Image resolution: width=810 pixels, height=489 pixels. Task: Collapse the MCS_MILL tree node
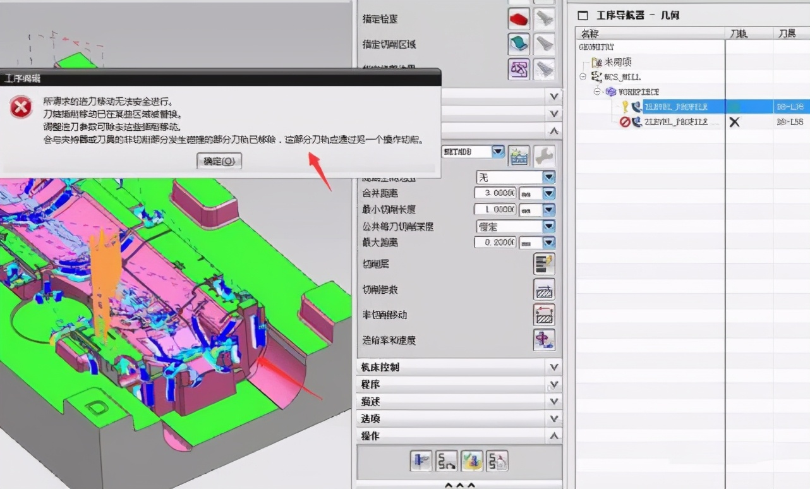coord(582,76)
